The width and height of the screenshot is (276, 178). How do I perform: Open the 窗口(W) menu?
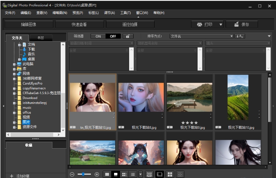tap(142, 13)
